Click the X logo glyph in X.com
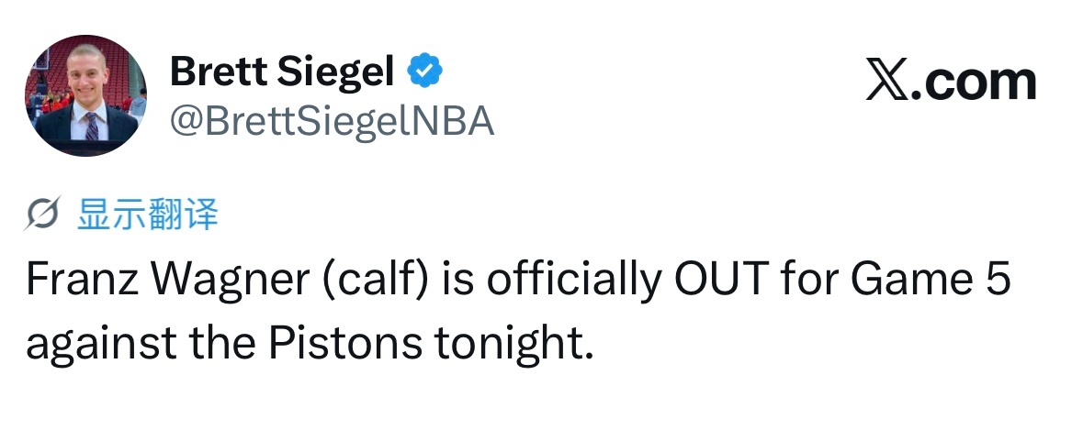 pyautogui.click(x=885, y=83)
